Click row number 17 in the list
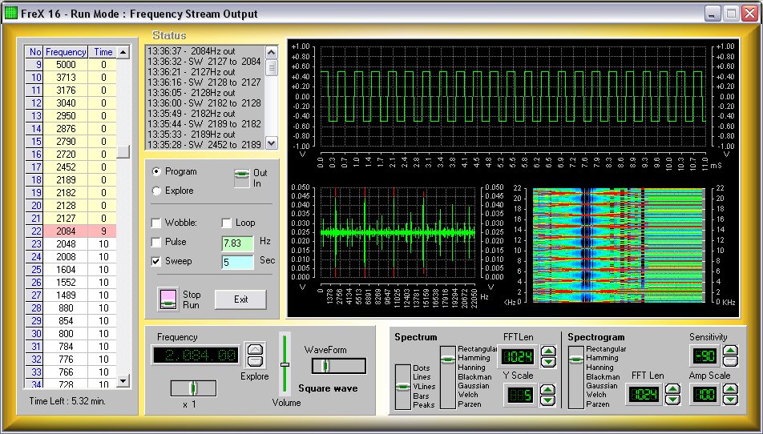 point(34,167)
